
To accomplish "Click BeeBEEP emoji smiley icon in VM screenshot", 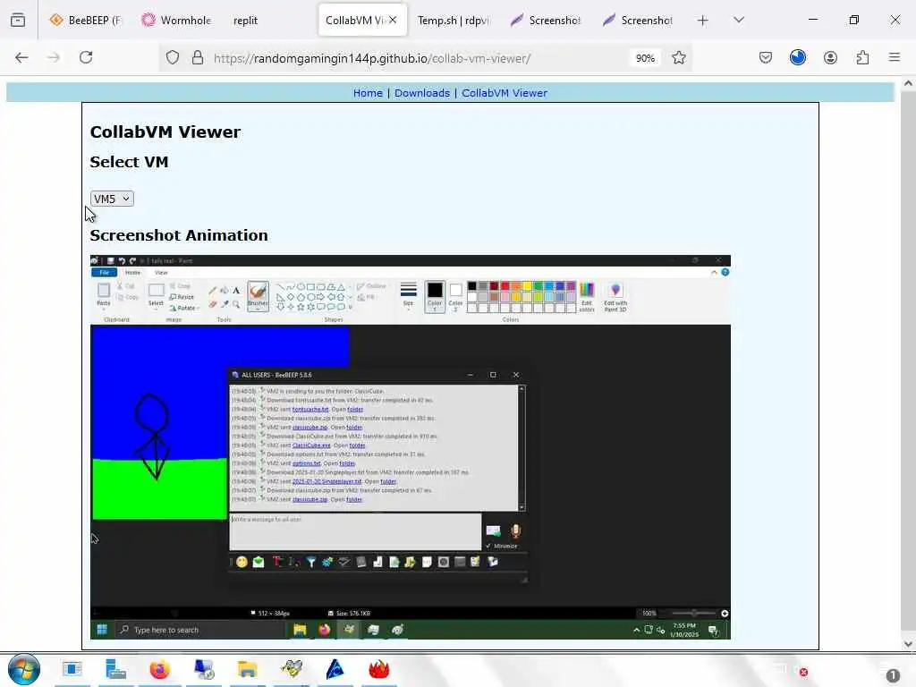I will 242,562.
